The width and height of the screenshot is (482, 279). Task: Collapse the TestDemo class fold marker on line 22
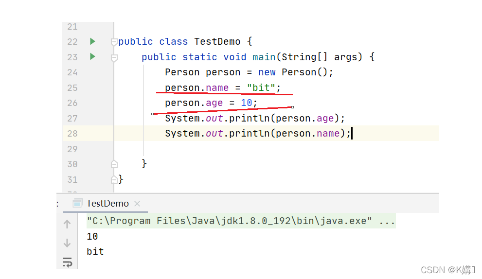click(x=114, y=42)
